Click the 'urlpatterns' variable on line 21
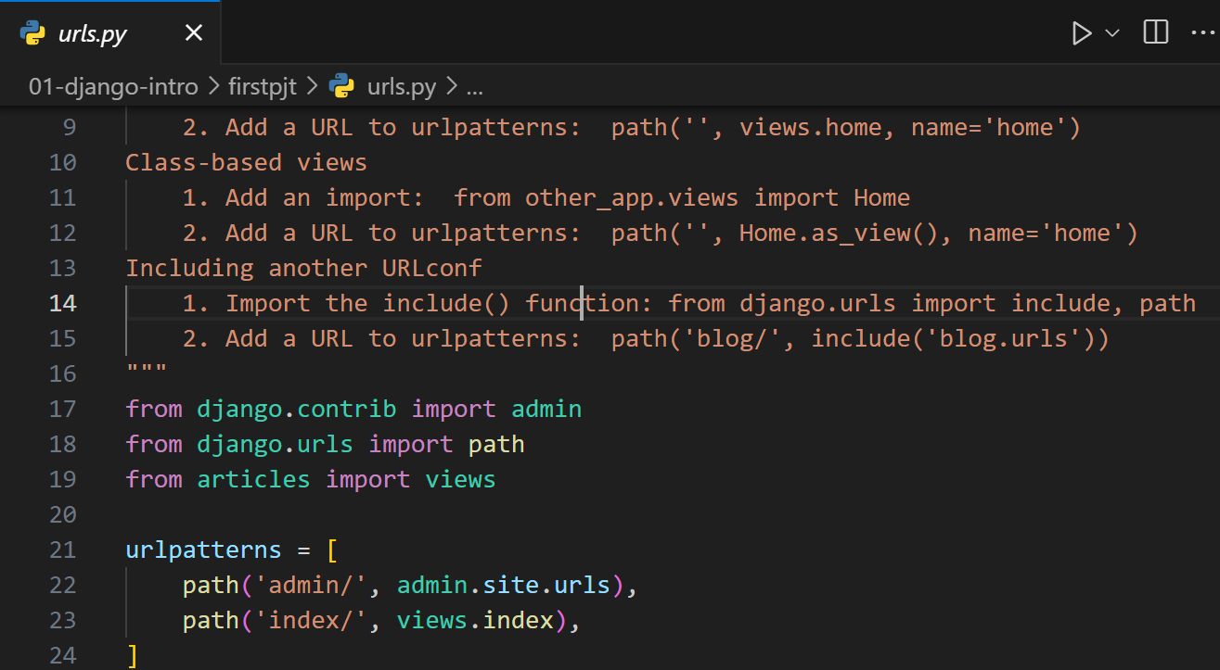The width and height of the screenshot is (1220, 670). [203, 550]
